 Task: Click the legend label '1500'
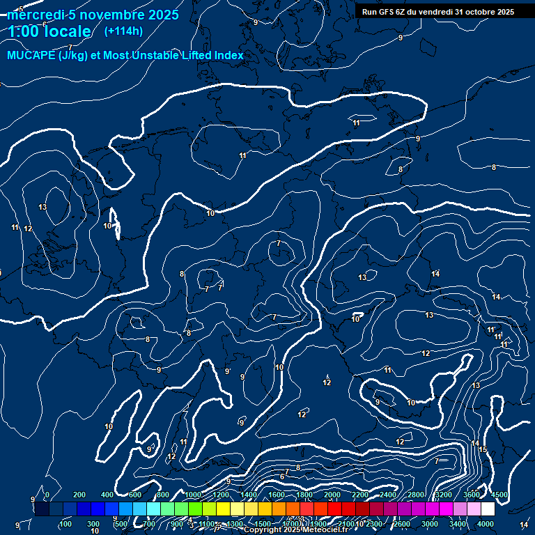pos(263,524)
